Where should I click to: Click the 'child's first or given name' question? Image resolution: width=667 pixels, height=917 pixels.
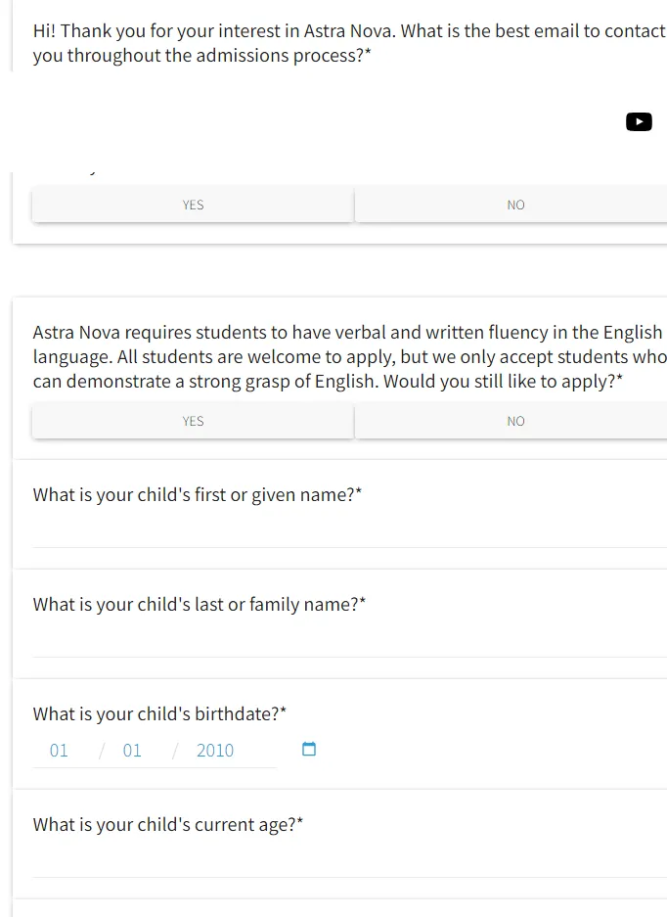click(198, 495)
